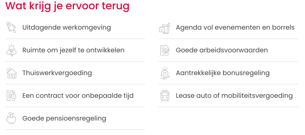The height and width of the screenshot is (135, 305).
Task: Select the house icon for Thuiswerkvergoeding
Action: (11, 73)
